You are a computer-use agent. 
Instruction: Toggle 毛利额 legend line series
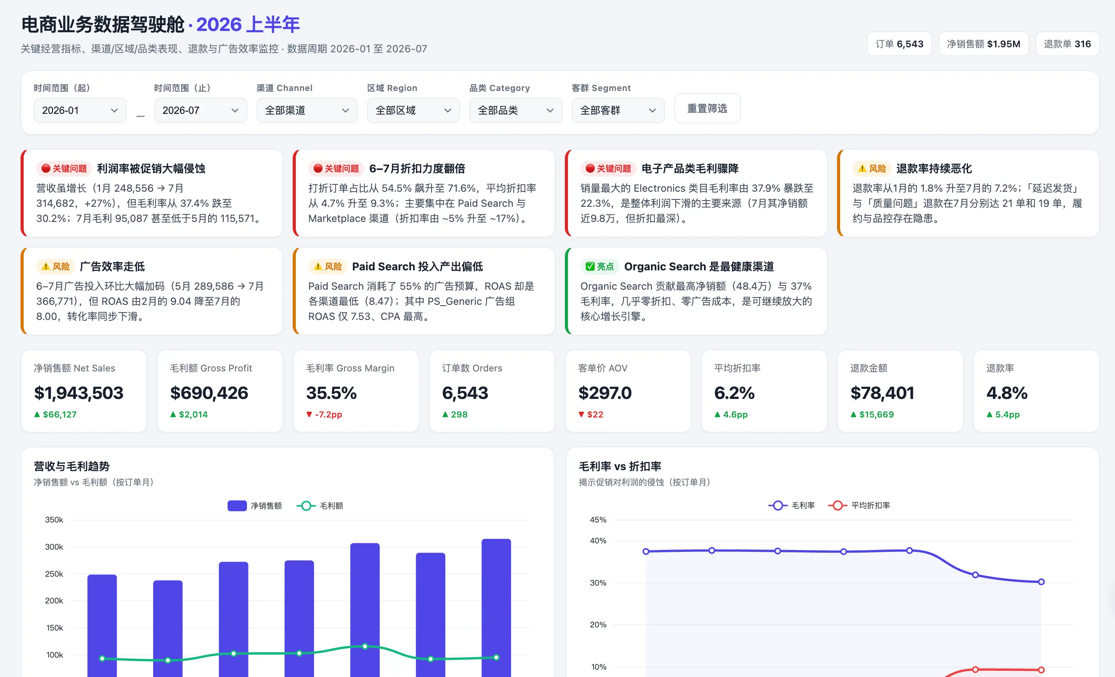pos(320,505)
